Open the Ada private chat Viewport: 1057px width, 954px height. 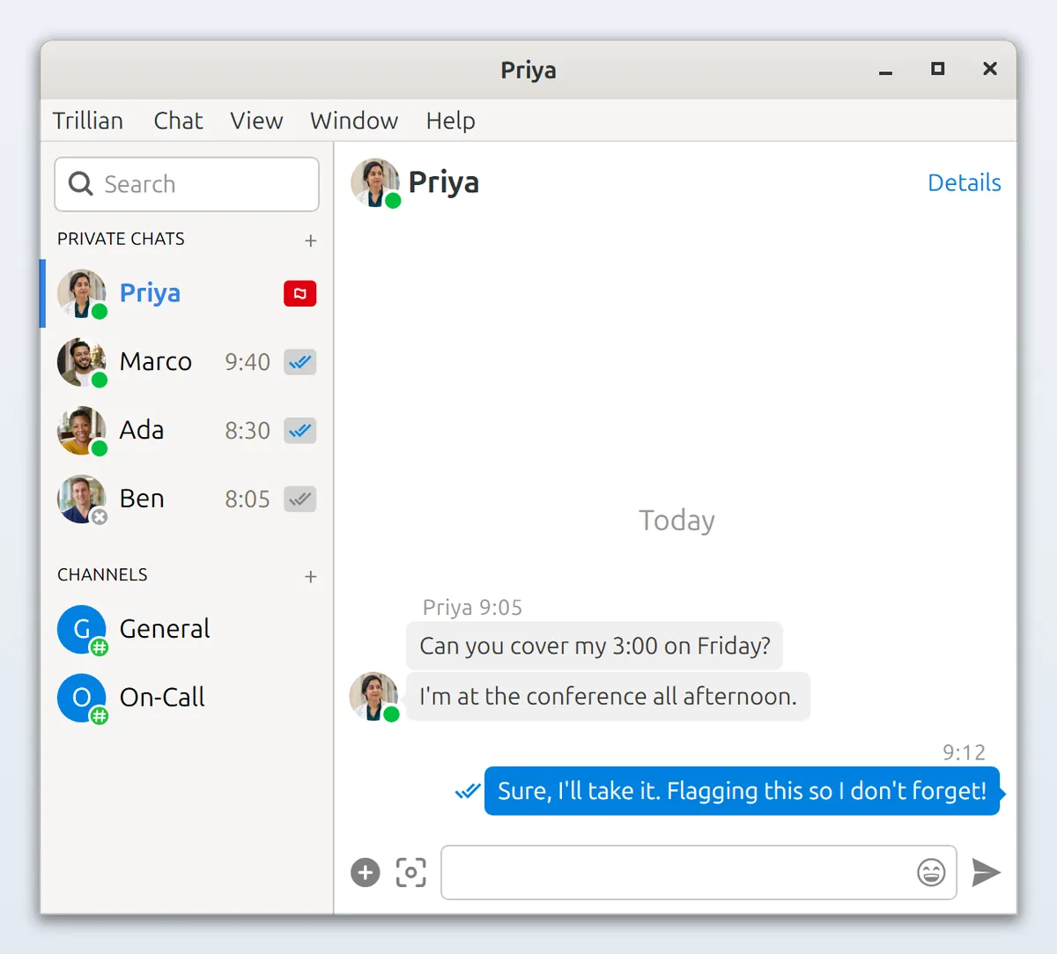coord(187,431)
